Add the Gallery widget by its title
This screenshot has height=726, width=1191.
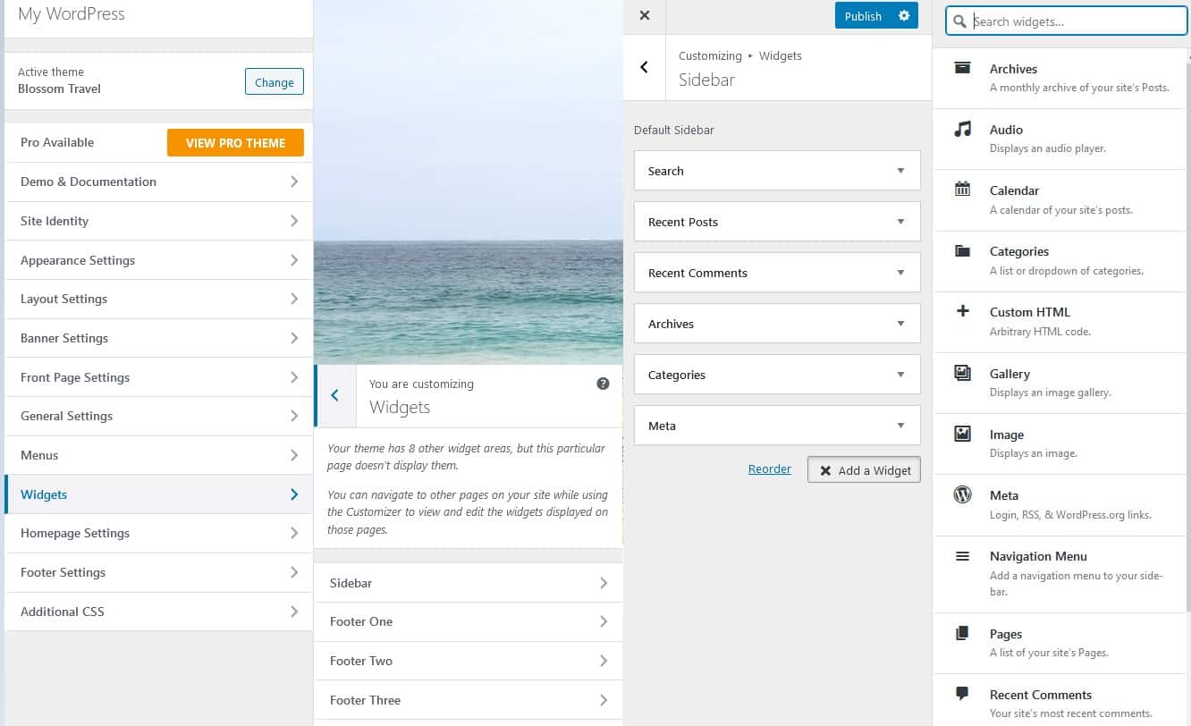click(1009, 374)
